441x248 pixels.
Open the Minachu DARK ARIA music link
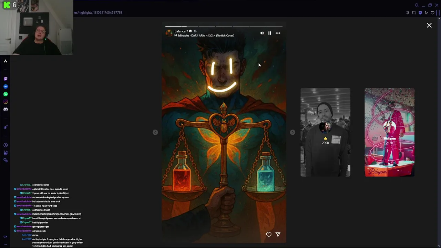(x=206, y=35)
